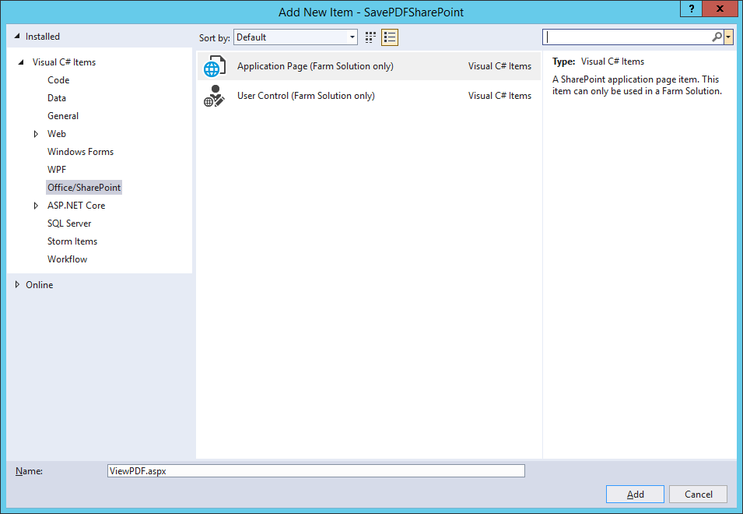Click the Installed heading
Viewport: 743px width, 514px height.
point(43,37)
